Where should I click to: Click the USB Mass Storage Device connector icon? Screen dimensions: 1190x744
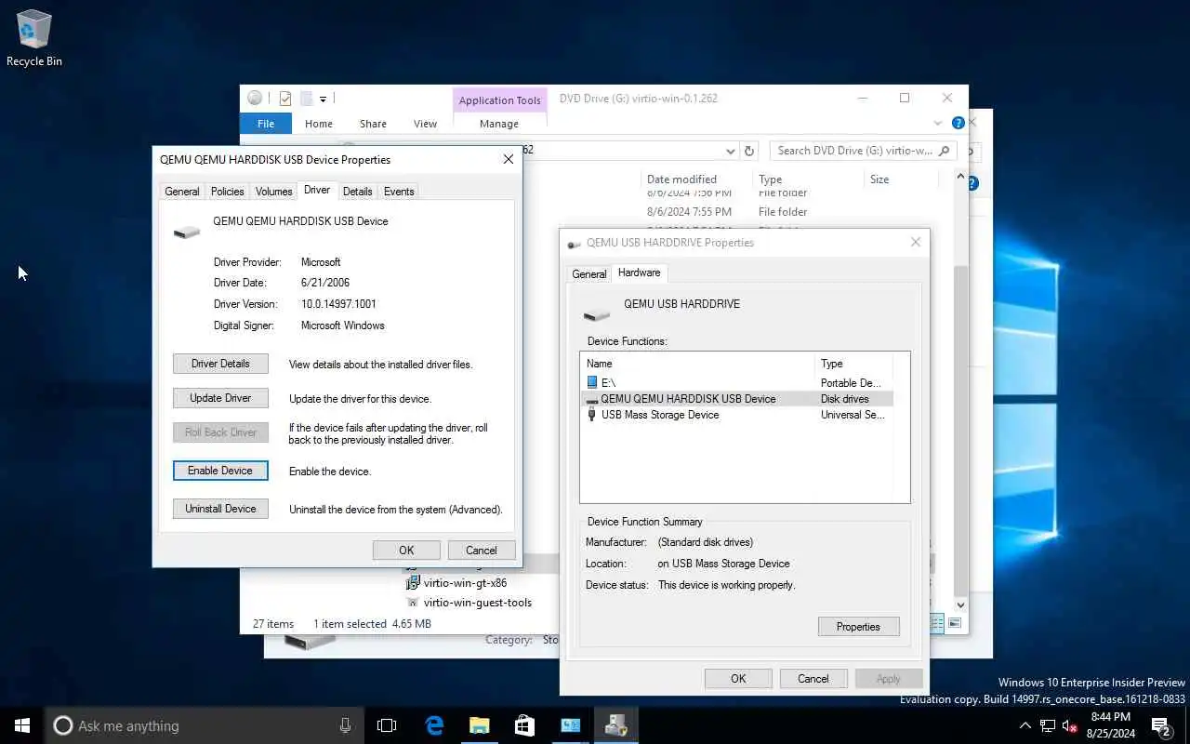pyautogui.click(x=592, y=415)
